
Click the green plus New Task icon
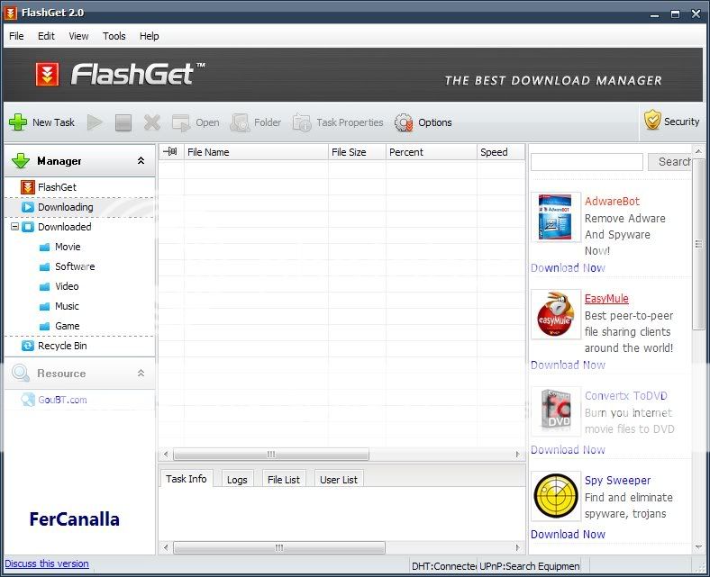[x=18, y=122]
